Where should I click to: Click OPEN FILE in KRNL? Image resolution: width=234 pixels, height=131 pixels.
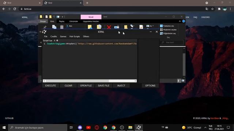click(x=86, y=86)
